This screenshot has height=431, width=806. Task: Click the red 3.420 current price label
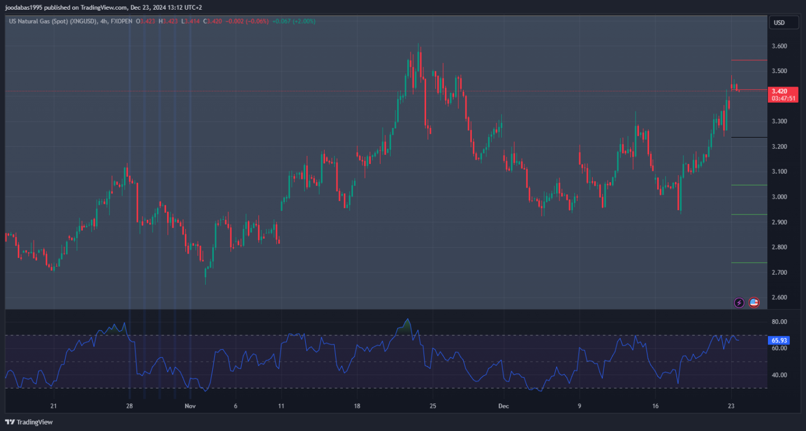779,91
